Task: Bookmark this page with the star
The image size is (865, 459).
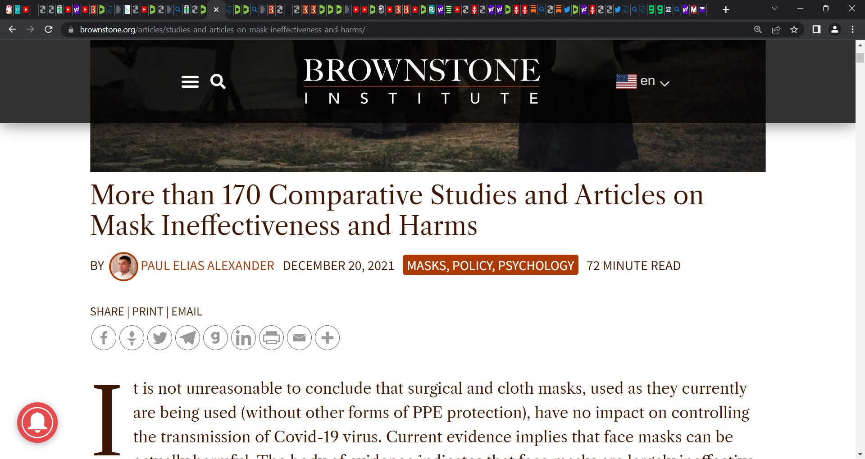Action: click(x=794, y=29)
